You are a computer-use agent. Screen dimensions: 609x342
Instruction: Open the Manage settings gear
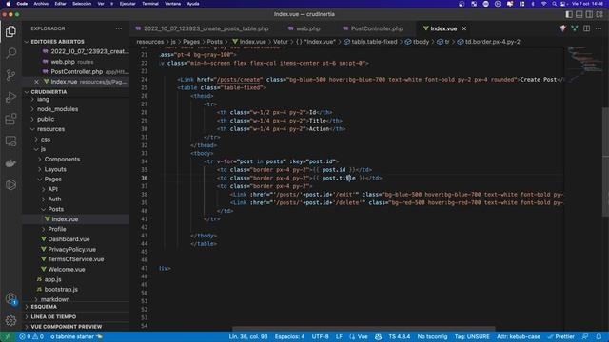tap(10, 320)
